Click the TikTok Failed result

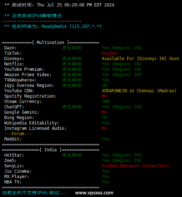click(x=109, y=53)
